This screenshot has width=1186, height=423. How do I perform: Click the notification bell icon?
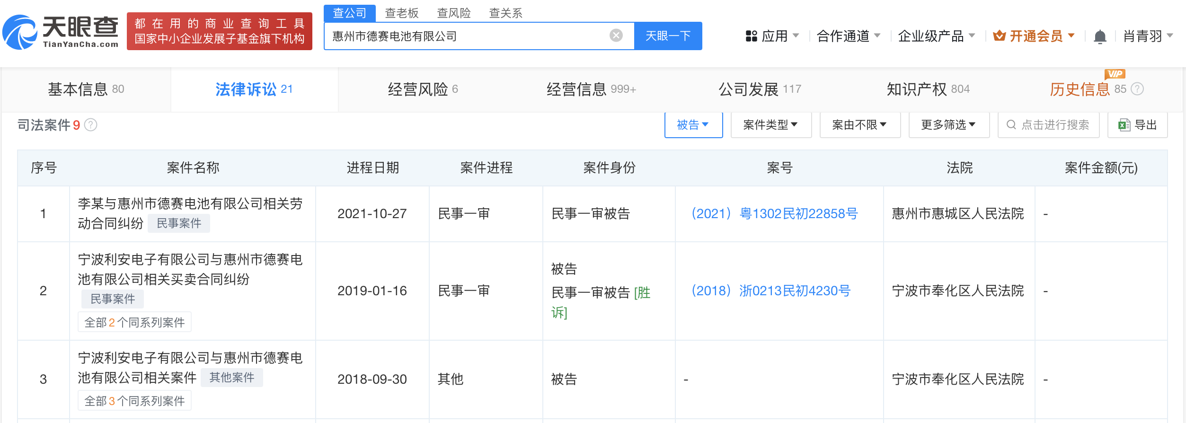1100,36
